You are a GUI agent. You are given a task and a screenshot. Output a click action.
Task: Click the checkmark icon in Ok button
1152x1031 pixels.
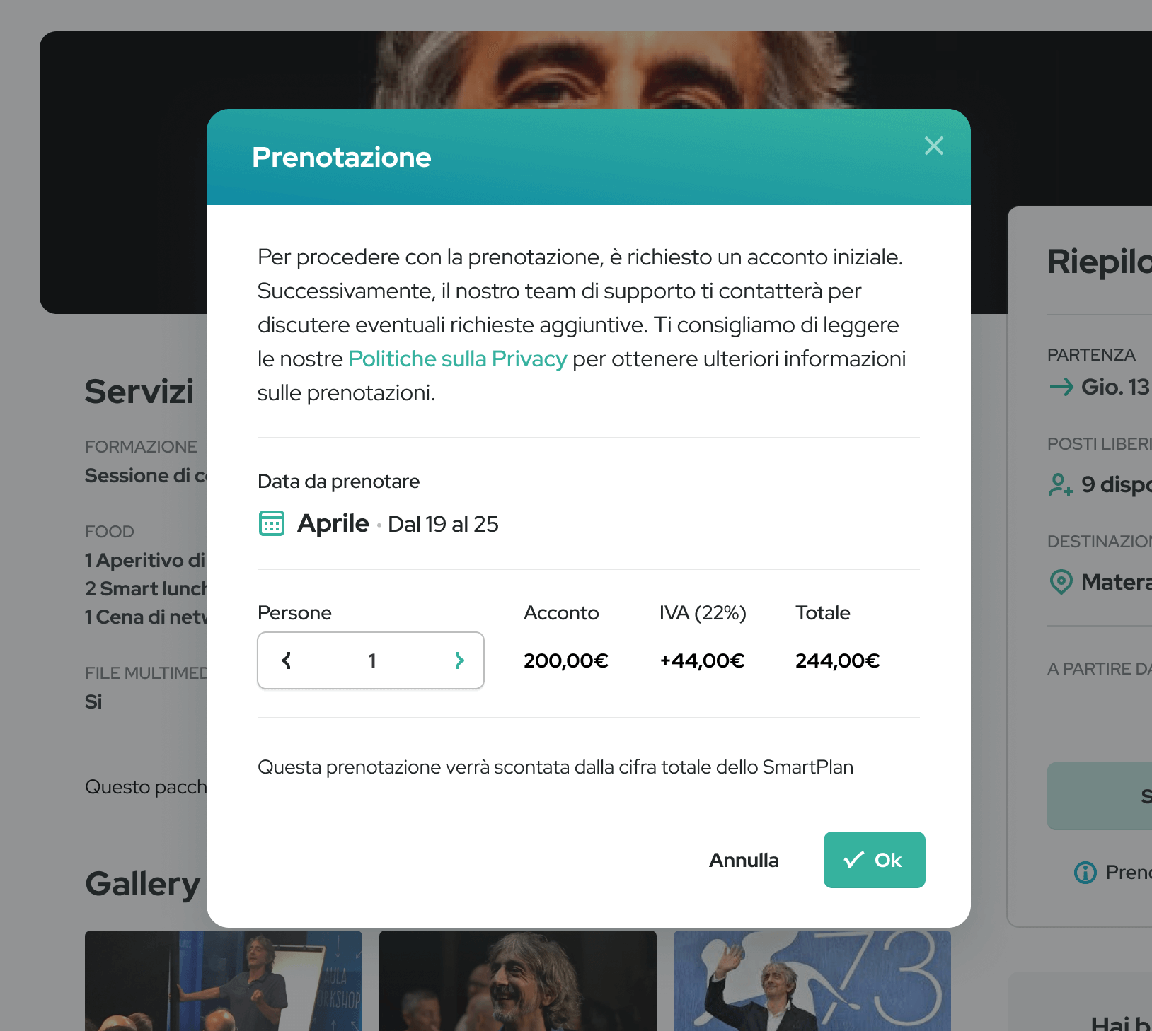pos(853,860)
